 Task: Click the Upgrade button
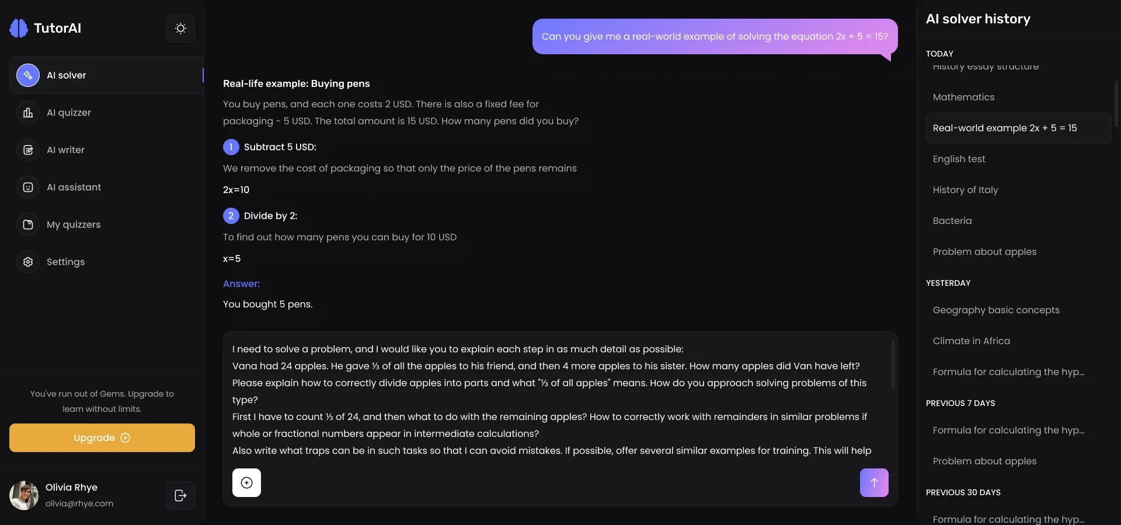coord(102,437)
